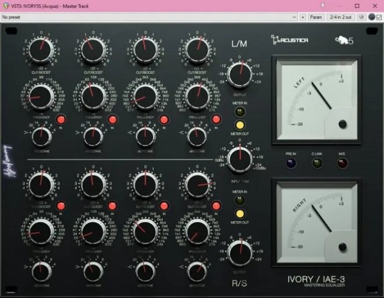Click L/M band 1 dB/octave knob
384x298 pixels.
[x=42, y=137]
